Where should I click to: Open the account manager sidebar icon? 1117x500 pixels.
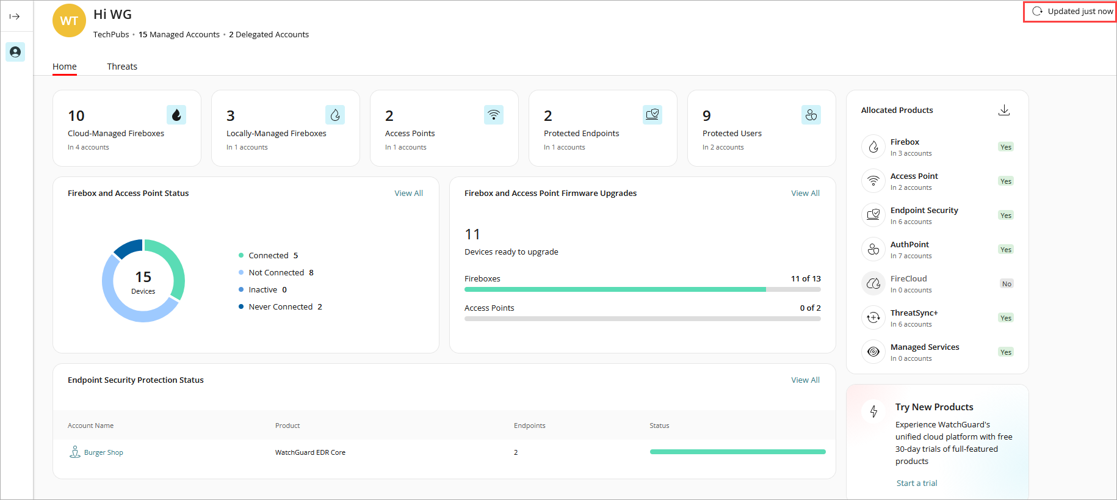15,52
